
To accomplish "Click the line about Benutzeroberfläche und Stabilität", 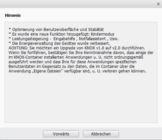I will (56, 30).
